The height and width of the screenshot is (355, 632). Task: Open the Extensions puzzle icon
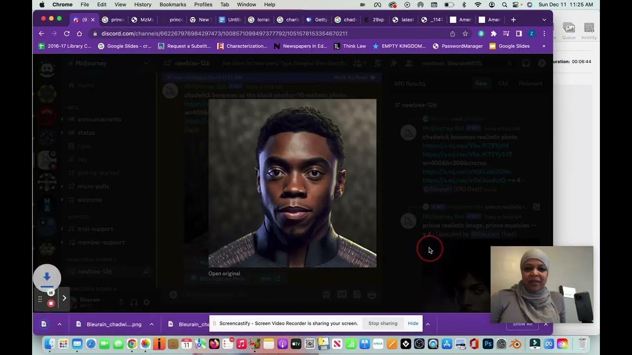pos(493,34)
